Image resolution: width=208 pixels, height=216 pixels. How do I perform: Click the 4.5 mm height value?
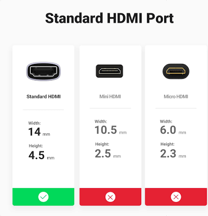(41, 155)
